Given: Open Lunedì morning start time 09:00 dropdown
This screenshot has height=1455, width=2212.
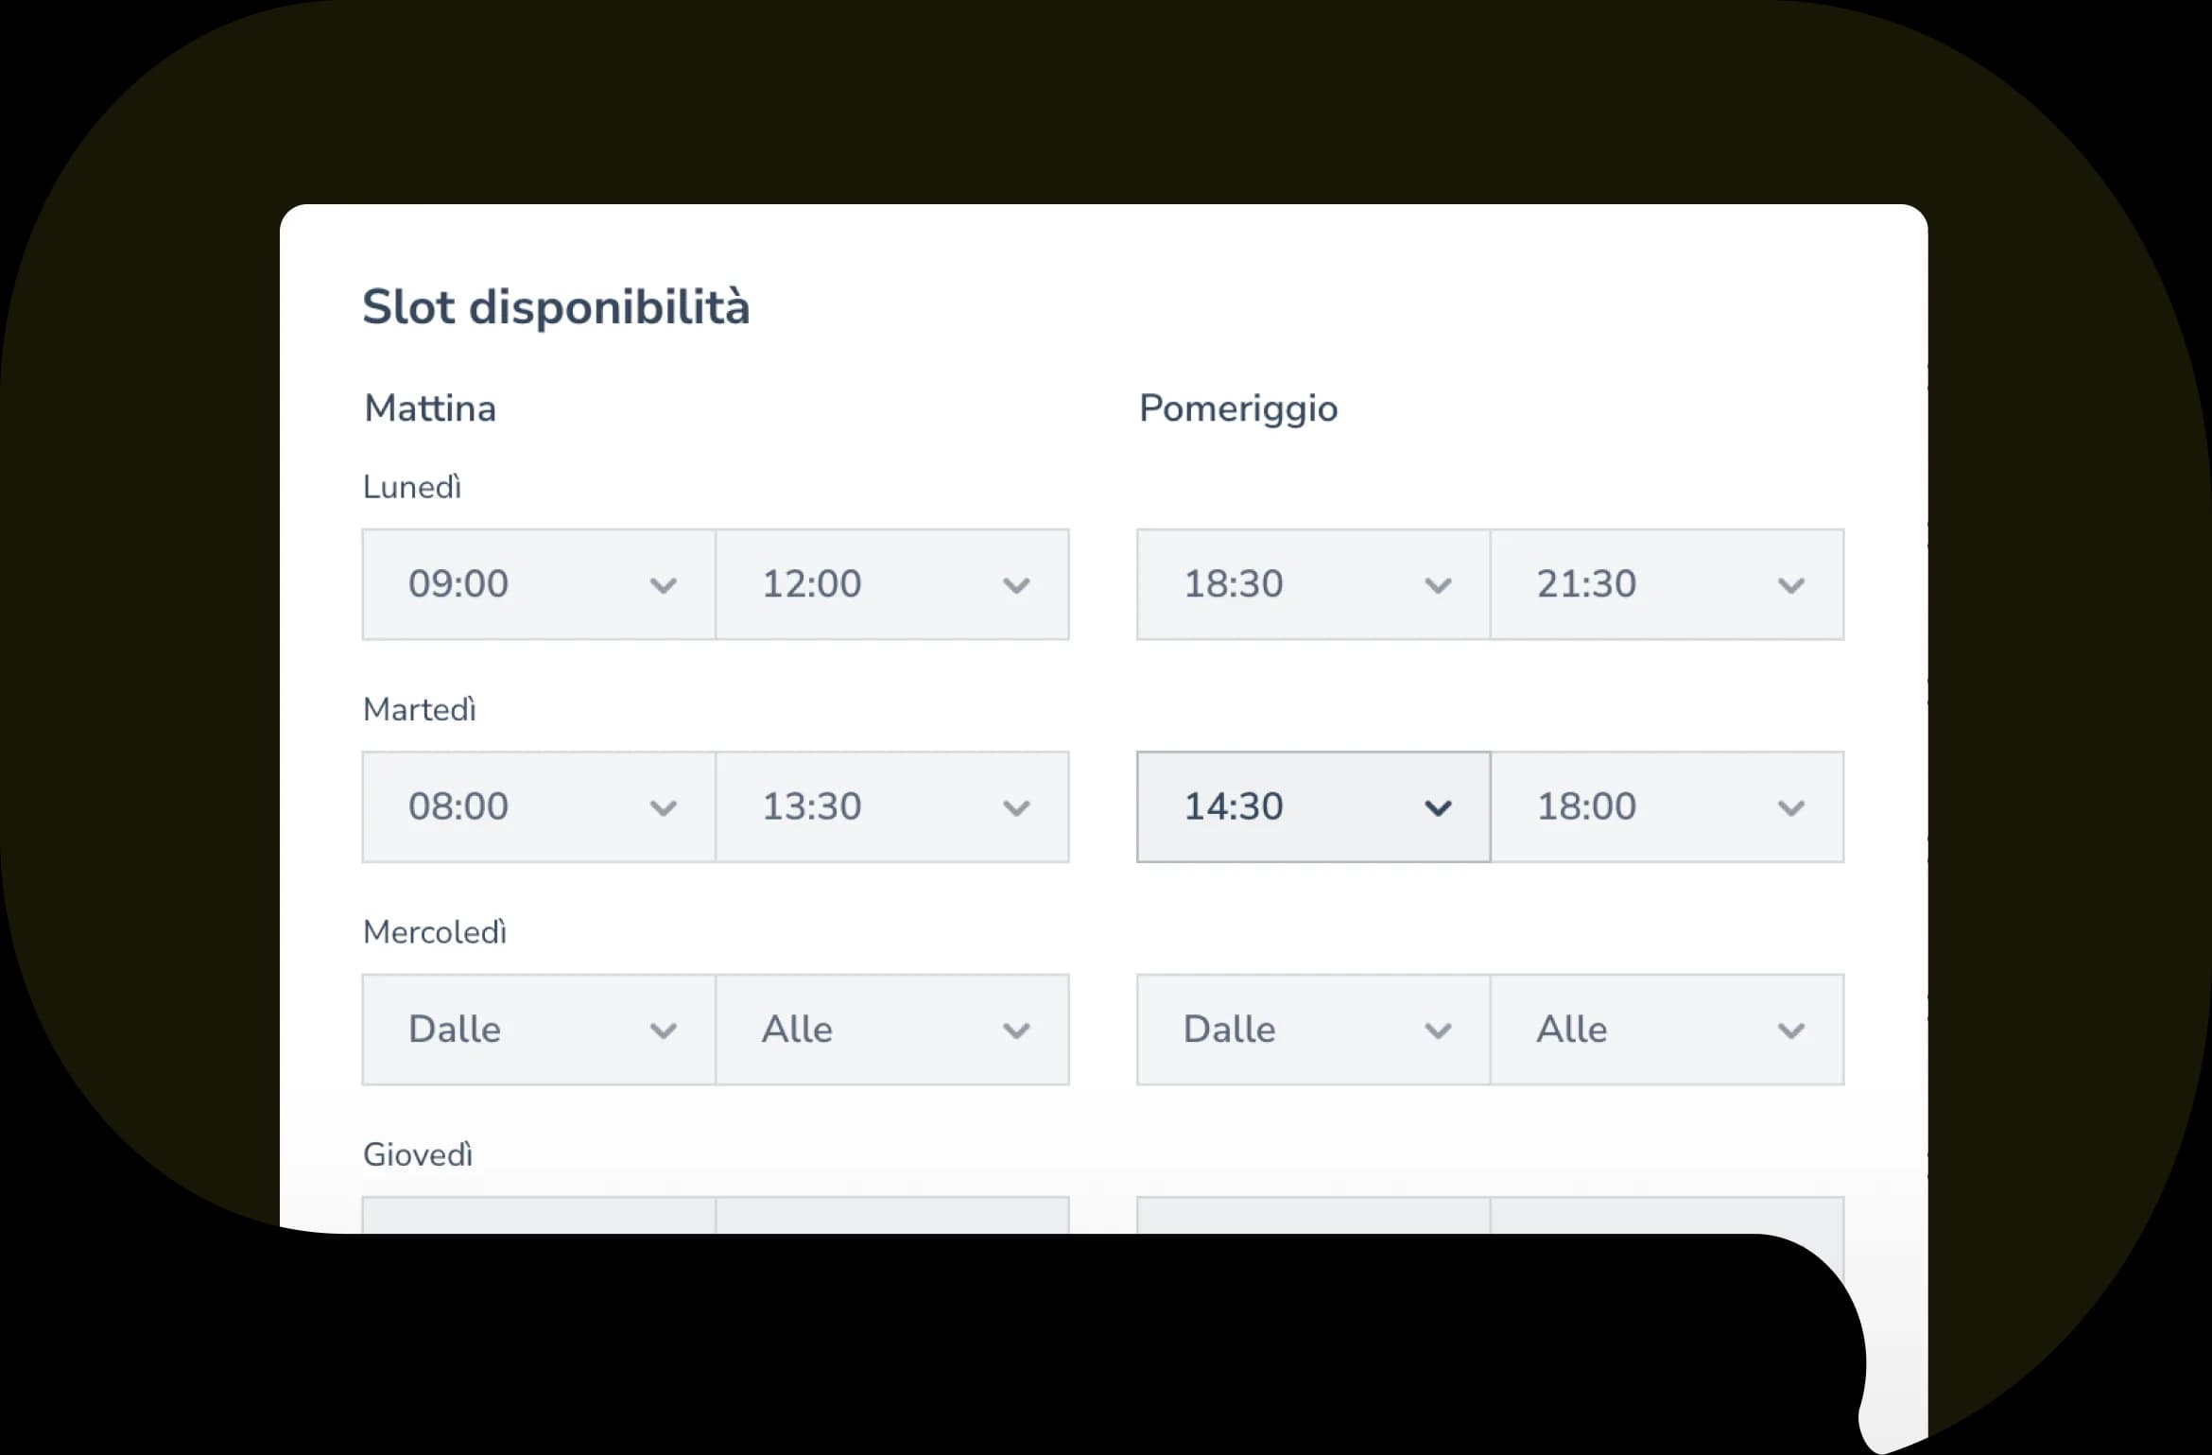Looking at the screenshot, I should [x=538, y=584].
